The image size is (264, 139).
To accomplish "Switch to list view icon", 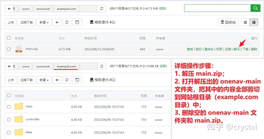I will click(254, 22).
